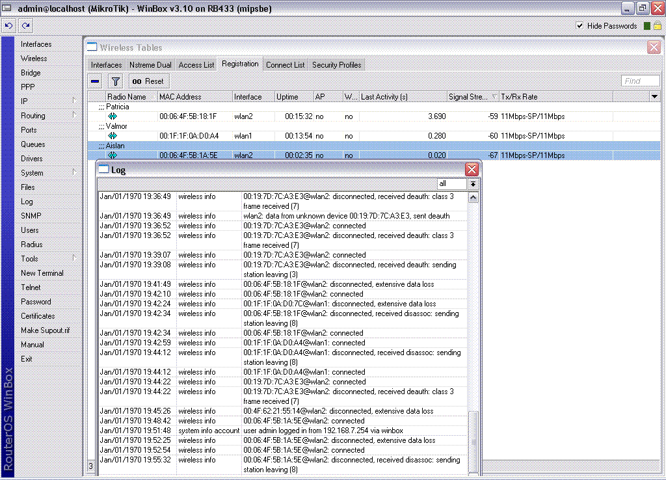Switch to the Nstreme Dual tab
This screenshot has width=666, height=480.
150,65
